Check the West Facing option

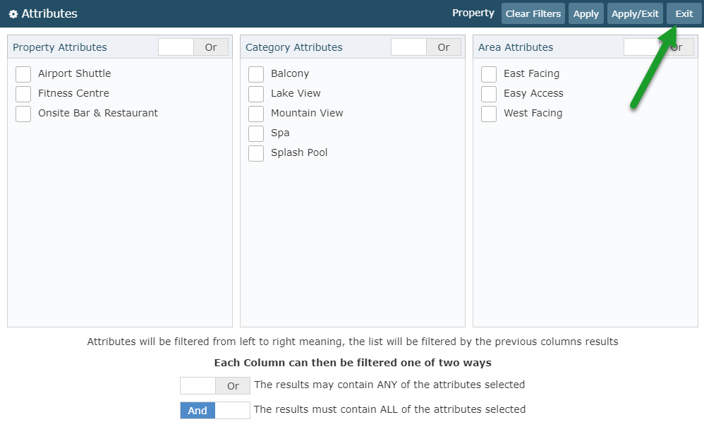[x=488, y=114]
